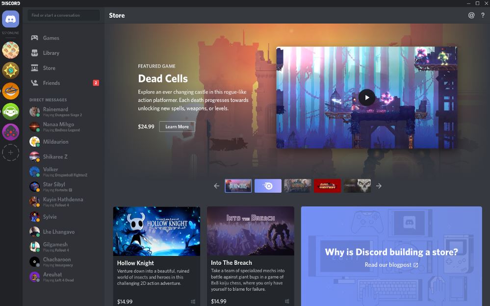Viewport: 490px width, 306px height.
Task: Select the skull carousel thumbnail
Action: click(x=357, y=186)
